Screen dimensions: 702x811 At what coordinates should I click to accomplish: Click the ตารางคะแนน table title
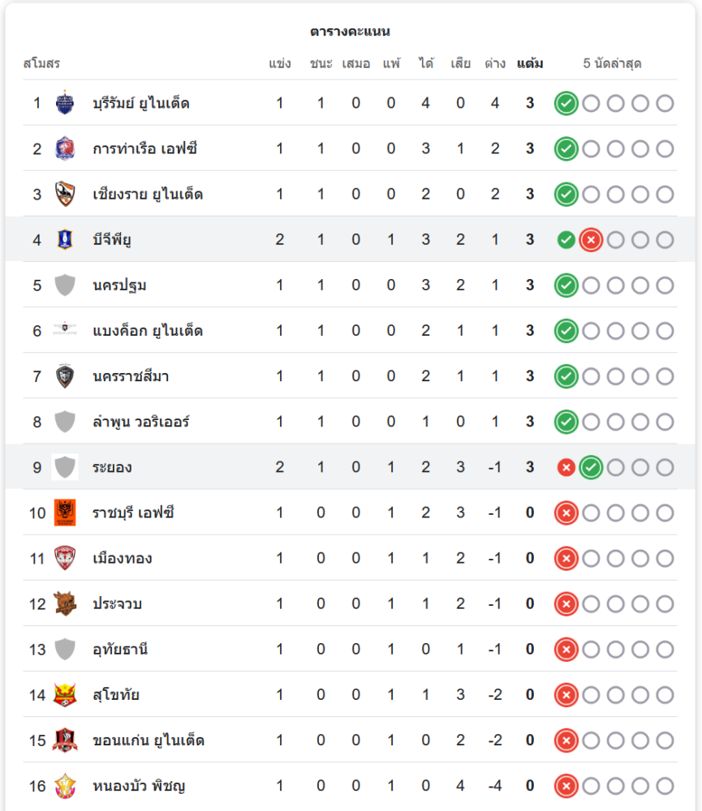point(351,32)
